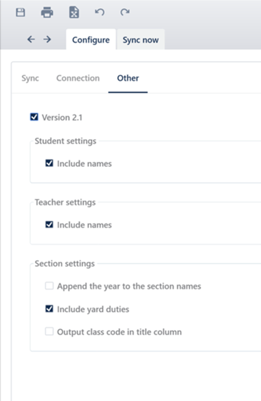The image size is (261, 401).
Task: Select the Other sub-tab
Action: click(x=128, y=78)
